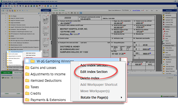Click the blue Help question-mark toolbar icon
Image resolution: width=178 pixels, height=108 pixels.
[48, 6]
